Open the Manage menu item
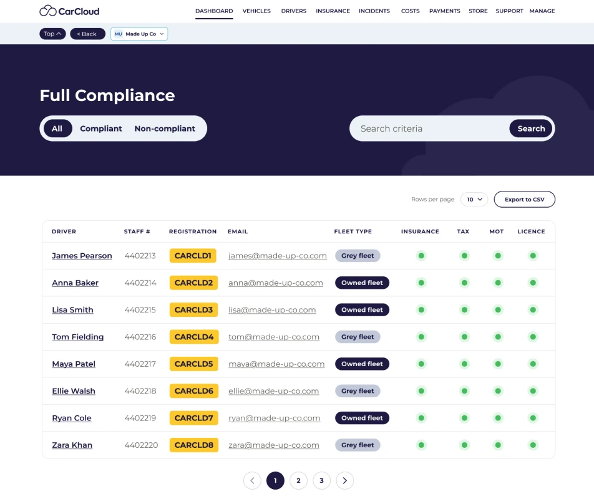Screen dimensions: 594x499 coord(542,11)
